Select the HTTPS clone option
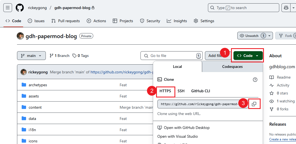296x144 pixels. pos(165,91)
